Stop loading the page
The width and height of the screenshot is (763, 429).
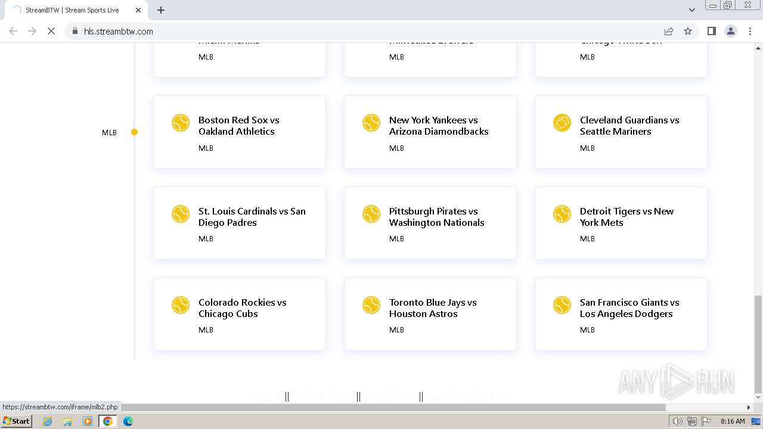[x=51, y=31]
